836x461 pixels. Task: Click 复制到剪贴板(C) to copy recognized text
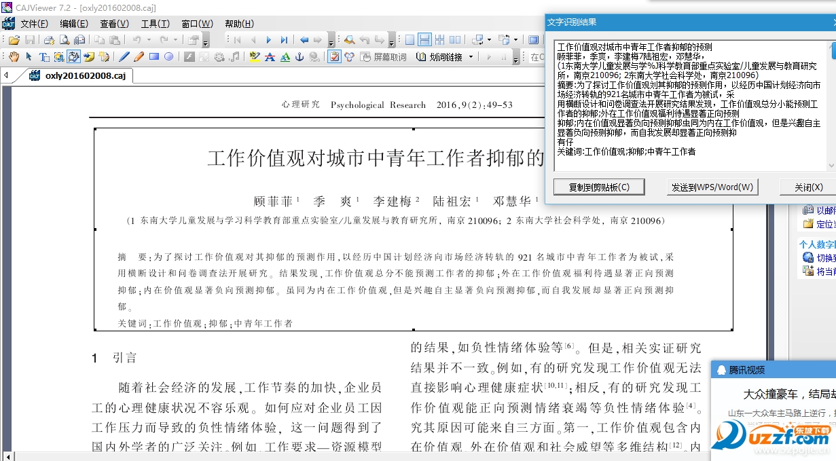click(x=599, y=187)
